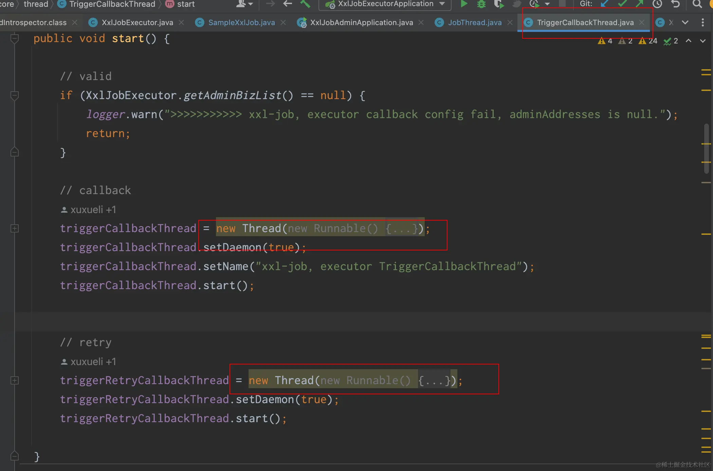Switch to the JobThread.java tab
This screenshot has height=471, width=713.
[474, 22]
